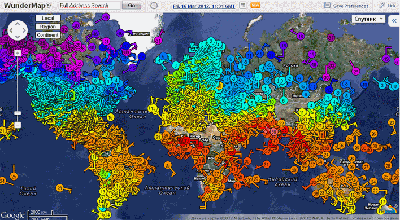The image size is (400, 220).
Task: Open the calendar picker icon
Action: tap(243, 5)
